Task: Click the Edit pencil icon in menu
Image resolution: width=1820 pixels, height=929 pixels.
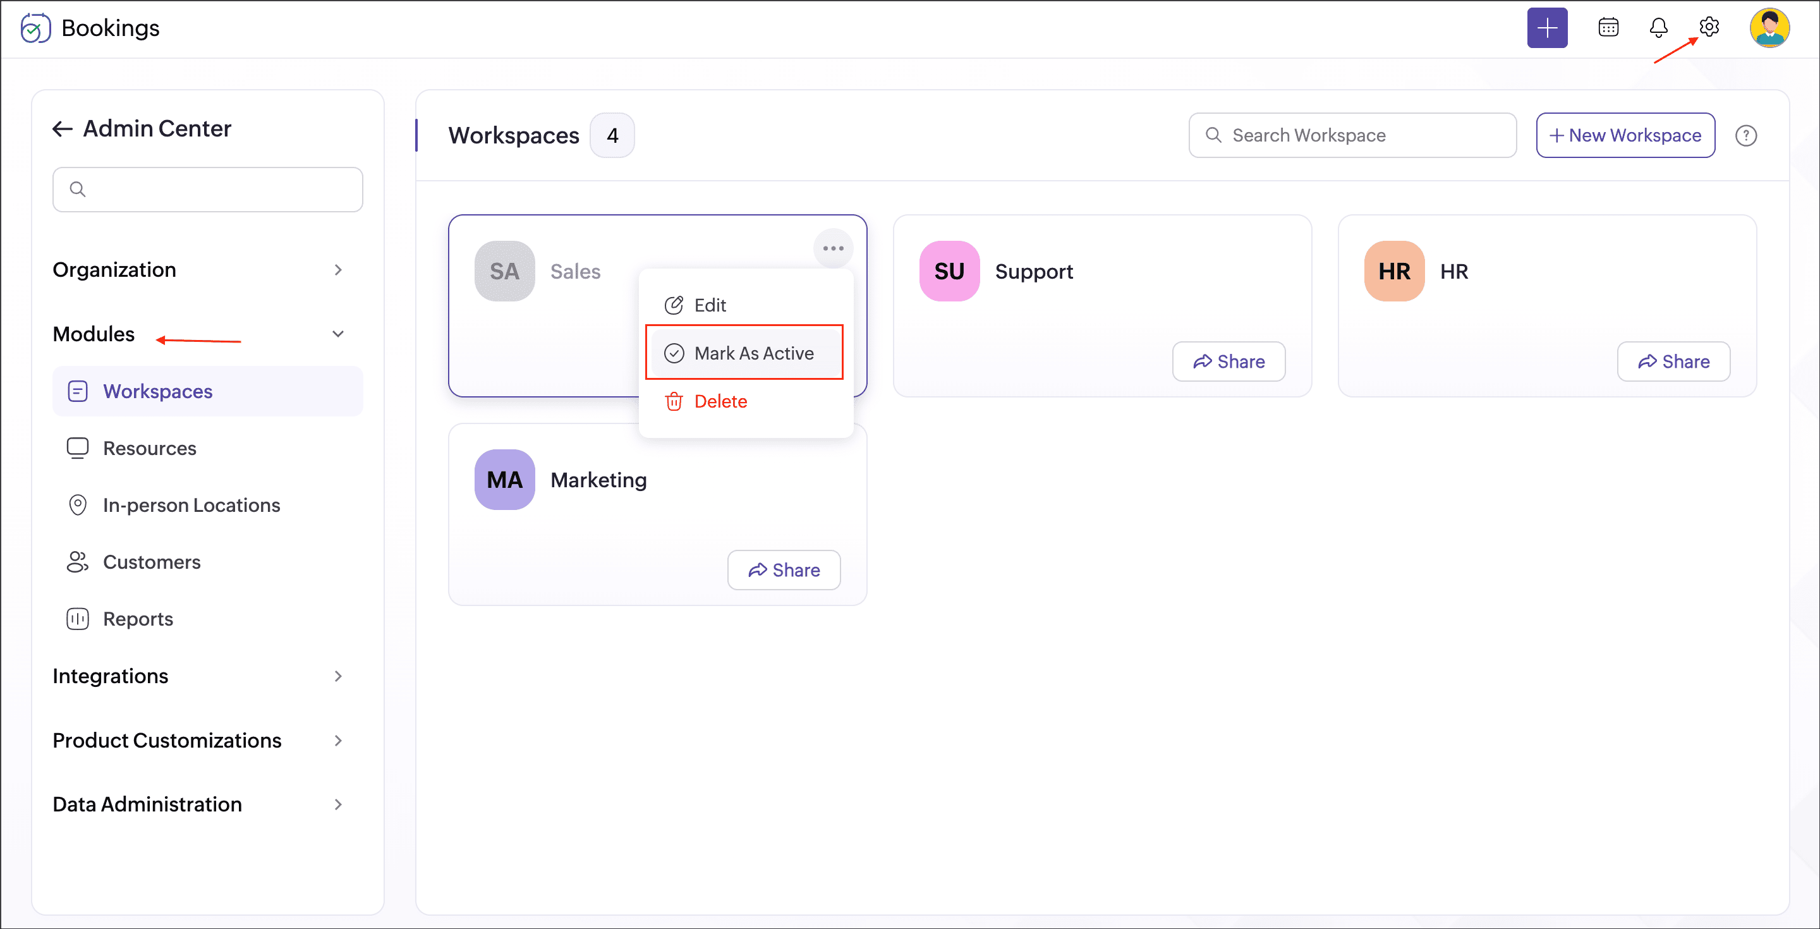Action: (x=673, y=305)
